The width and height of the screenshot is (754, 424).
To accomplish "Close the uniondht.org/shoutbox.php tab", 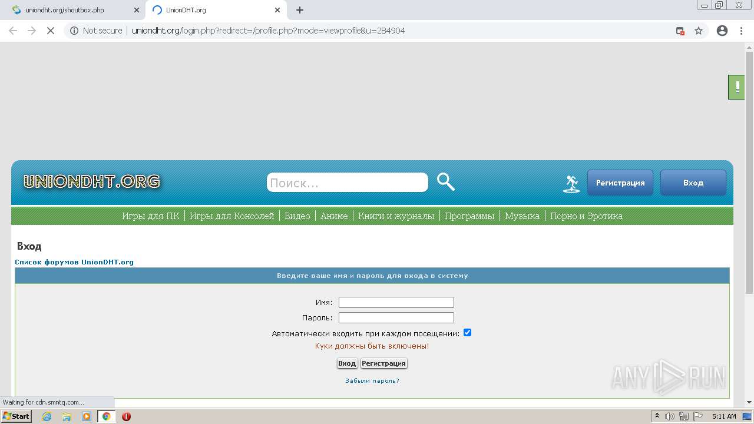I will pyautogui.click(x=137, y=10).
